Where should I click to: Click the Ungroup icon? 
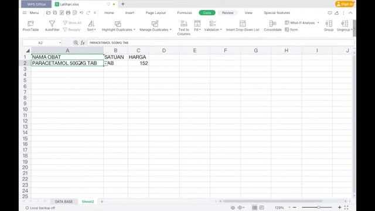click(x=345, y=23)
